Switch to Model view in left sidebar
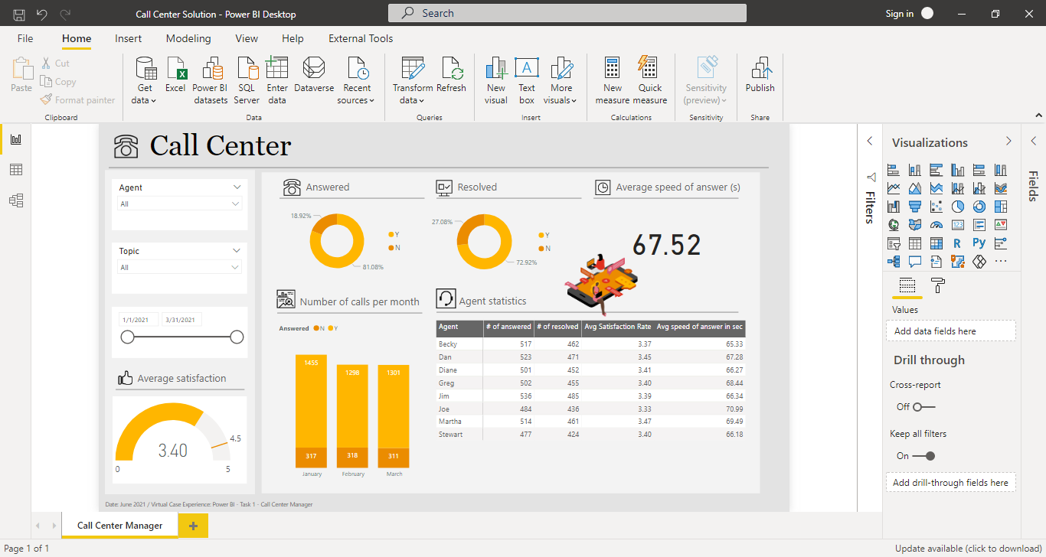Screen dimensions: 1046x557 click(x=15, y=200)
